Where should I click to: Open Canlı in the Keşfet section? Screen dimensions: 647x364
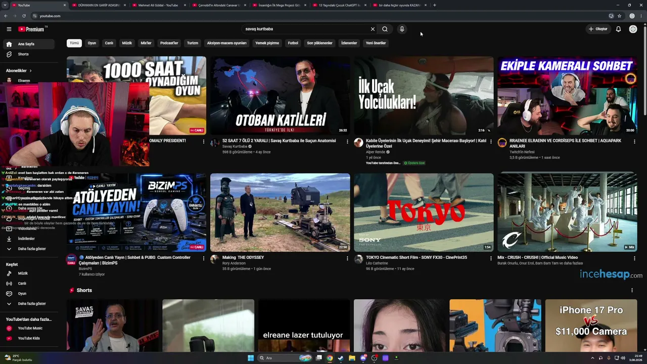(29, 284)
